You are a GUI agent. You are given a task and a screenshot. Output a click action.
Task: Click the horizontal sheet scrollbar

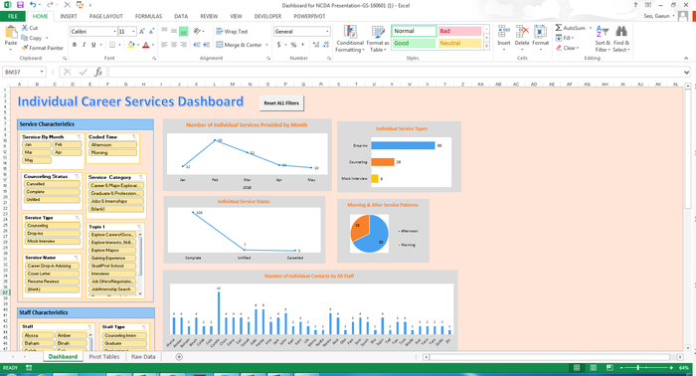click(x=550, y=357)
